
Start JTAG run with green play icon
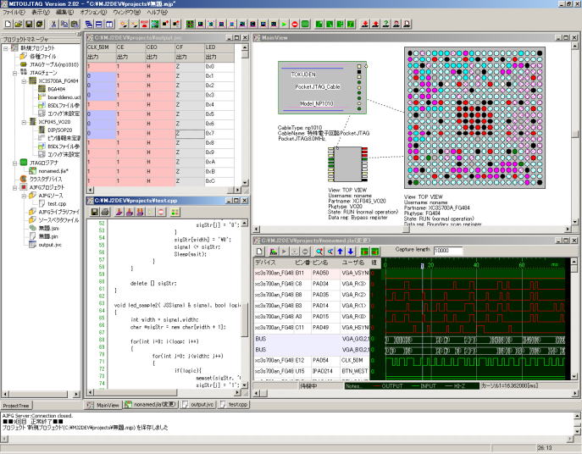point(284,24)
